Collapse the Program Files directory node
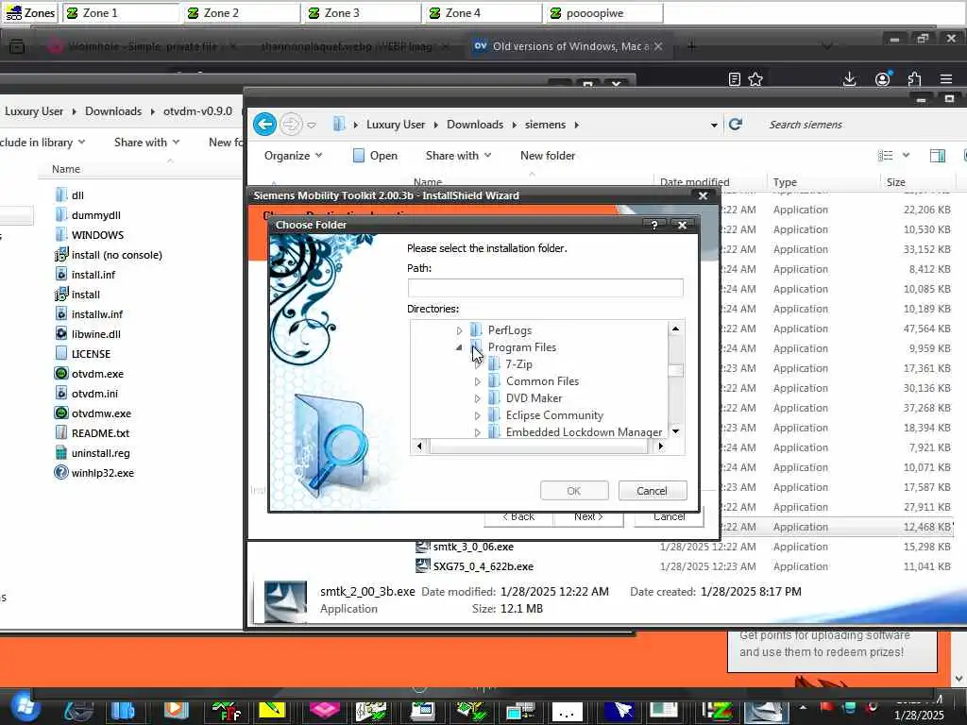Image resolution: width=967 pixels, height=725 pixels. point(460,347)
